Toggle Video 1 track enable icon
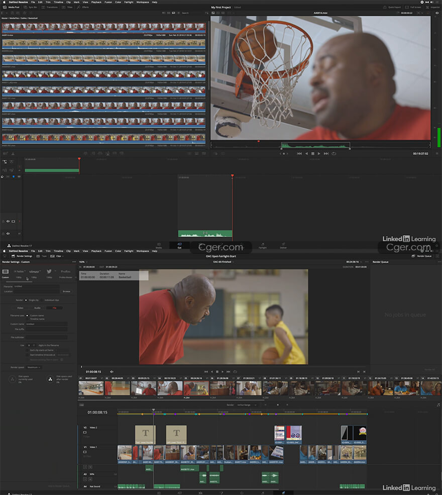The image size is (442, 495). [84, 452]
